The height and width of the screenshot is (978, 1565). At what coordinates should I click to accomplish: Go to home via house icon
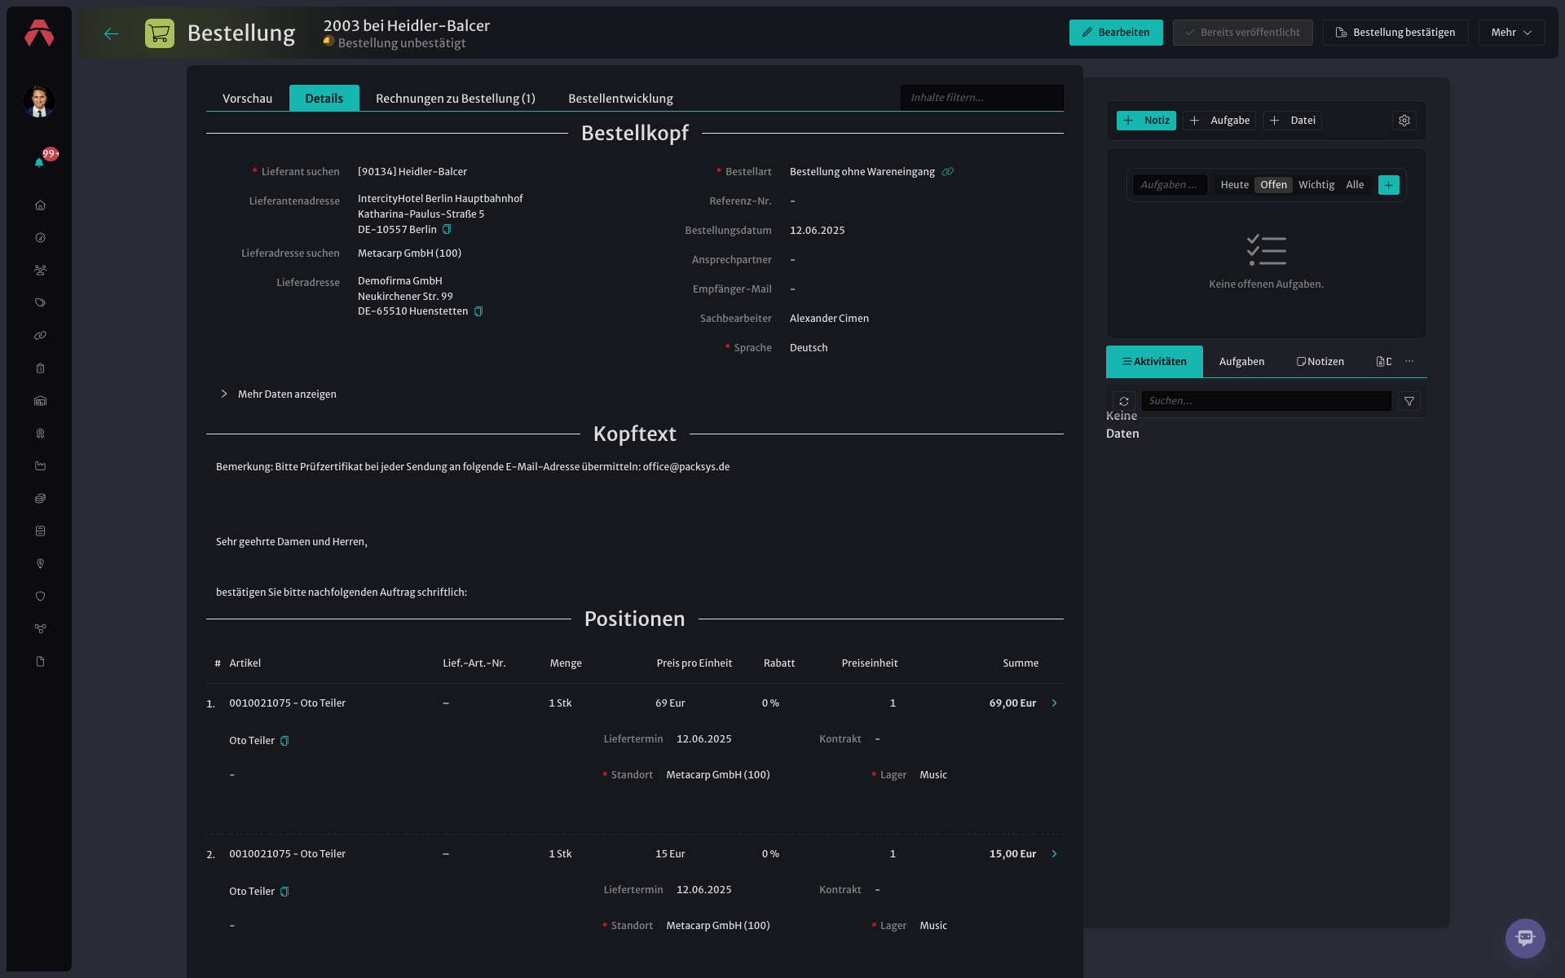40,205
